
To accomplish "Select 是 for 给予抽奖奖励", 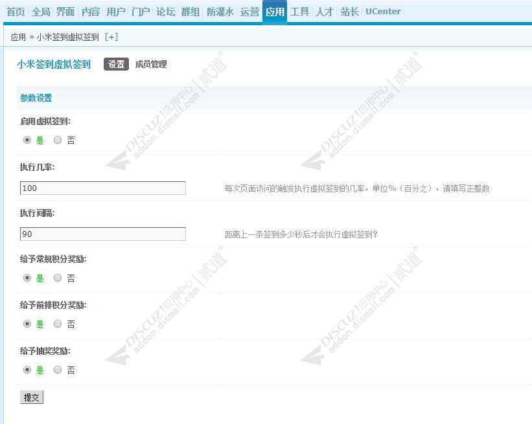I will click(x=27, y=370).
